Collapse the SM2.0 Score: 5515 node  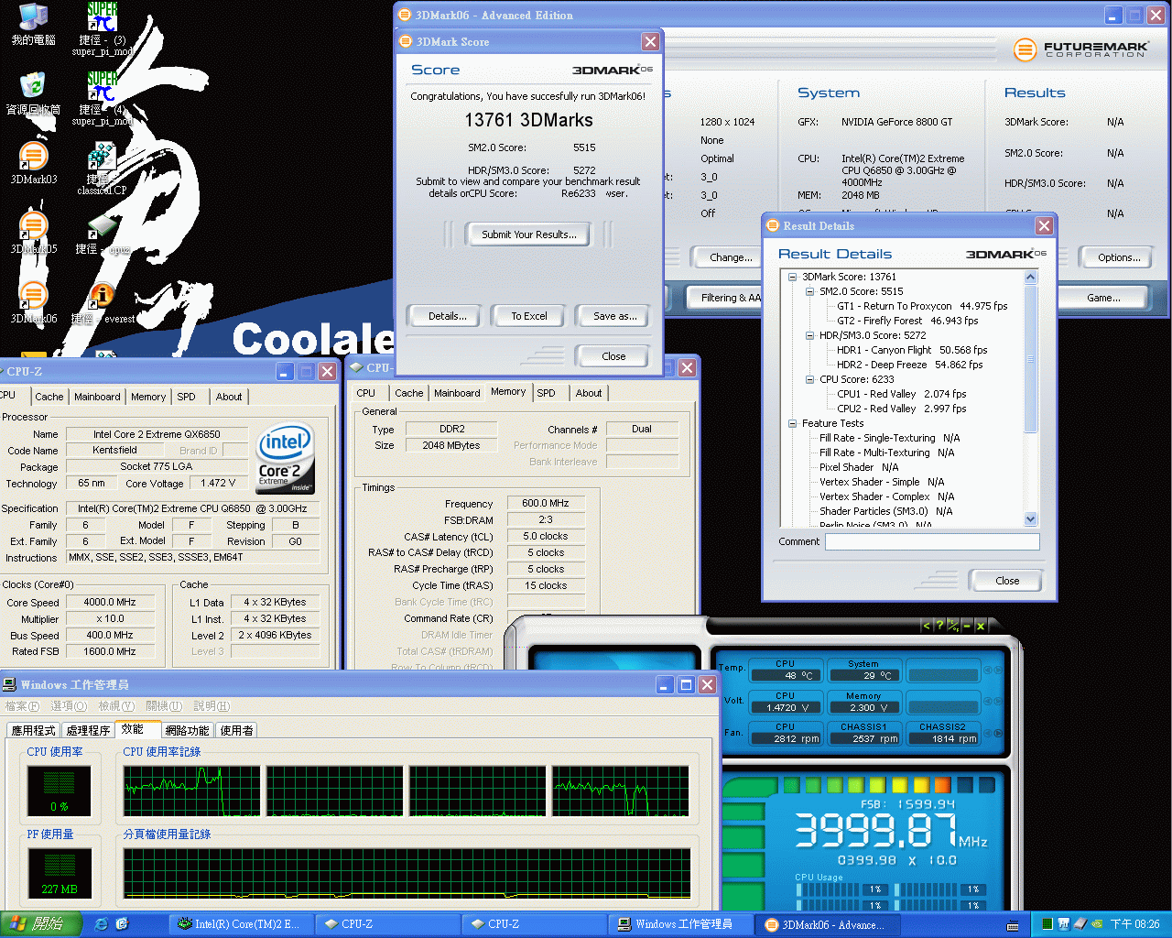(810, 291)
